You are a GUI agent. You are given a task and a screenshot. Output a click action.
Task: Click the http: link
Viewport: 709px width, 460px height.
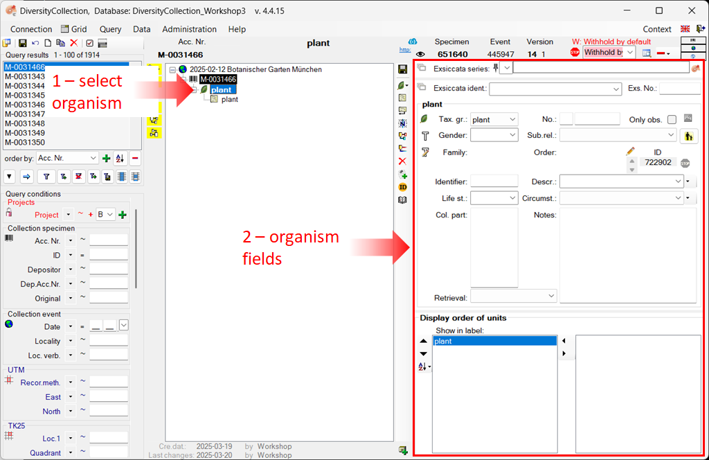(405, 50)
